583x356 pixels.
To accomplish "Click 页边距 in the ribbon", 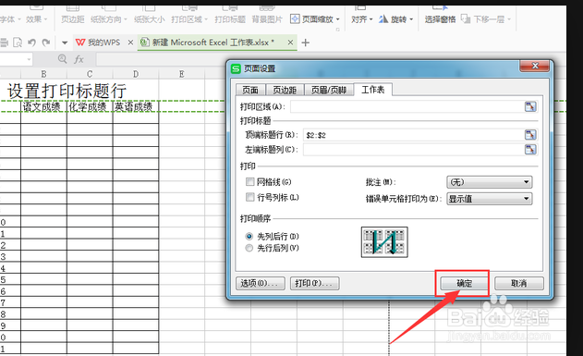I will (72, 19).
